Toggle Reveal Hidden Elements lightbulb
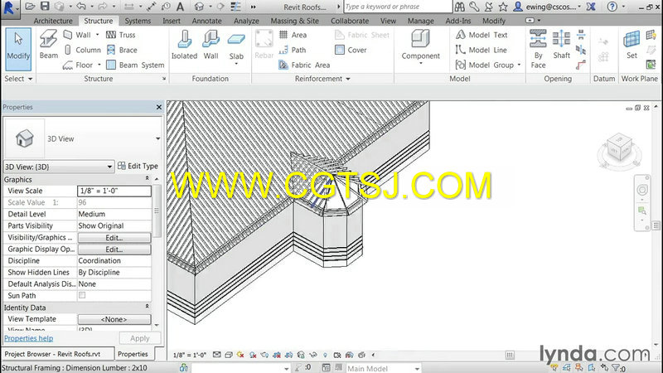Screen dimensions: 663x373 click(325, 355)
